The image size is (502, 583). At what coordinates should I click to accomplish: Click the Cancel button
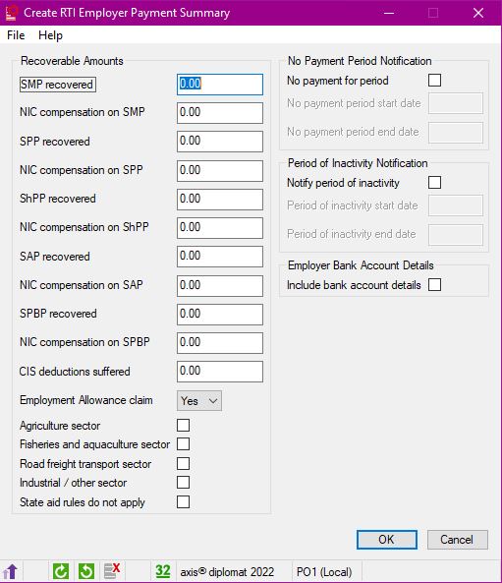point(458,540)
